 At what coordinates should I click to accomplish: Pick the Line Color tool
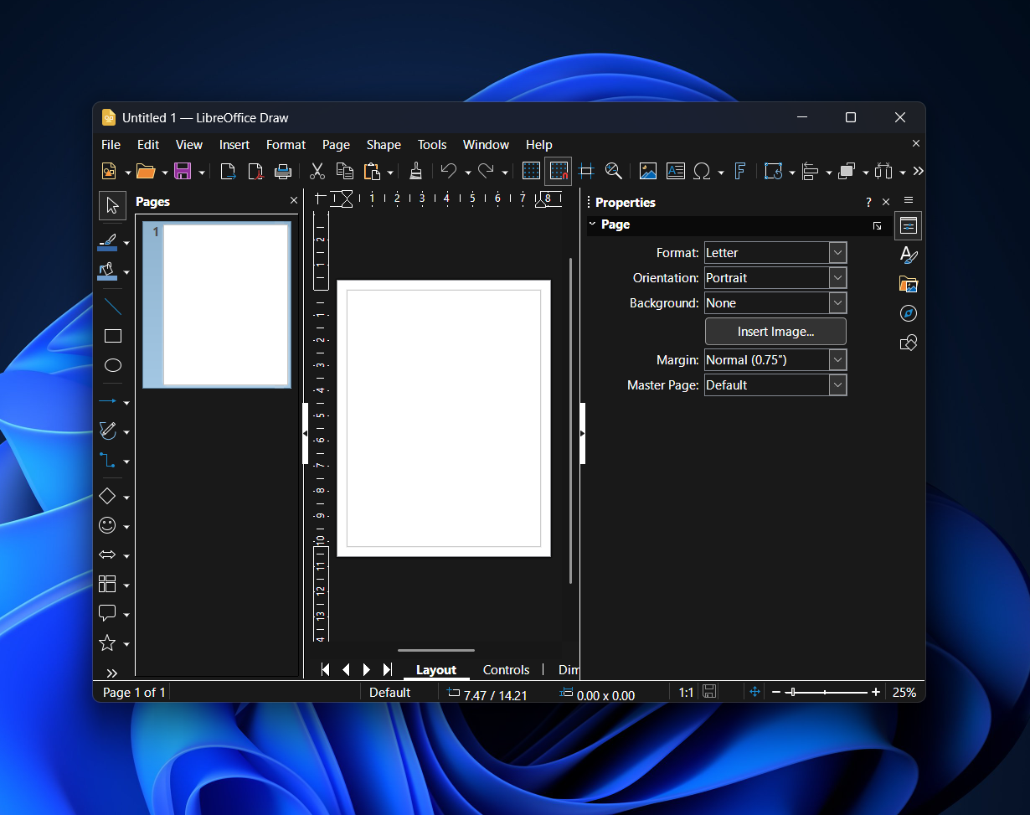[x=108, y=242]
